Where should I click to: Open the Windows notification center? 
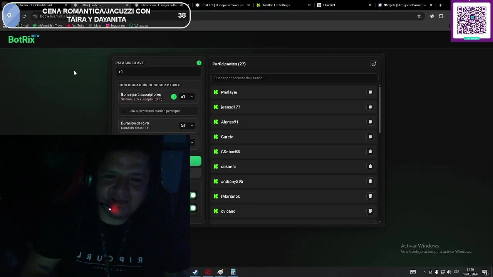click(485, 272)
